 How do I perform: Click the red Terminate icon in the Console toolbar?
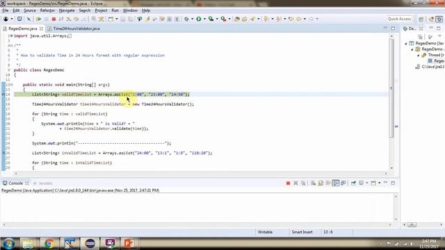(288, 183)
